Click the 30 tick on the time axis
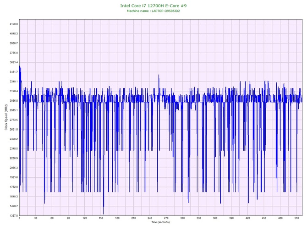 36,218
